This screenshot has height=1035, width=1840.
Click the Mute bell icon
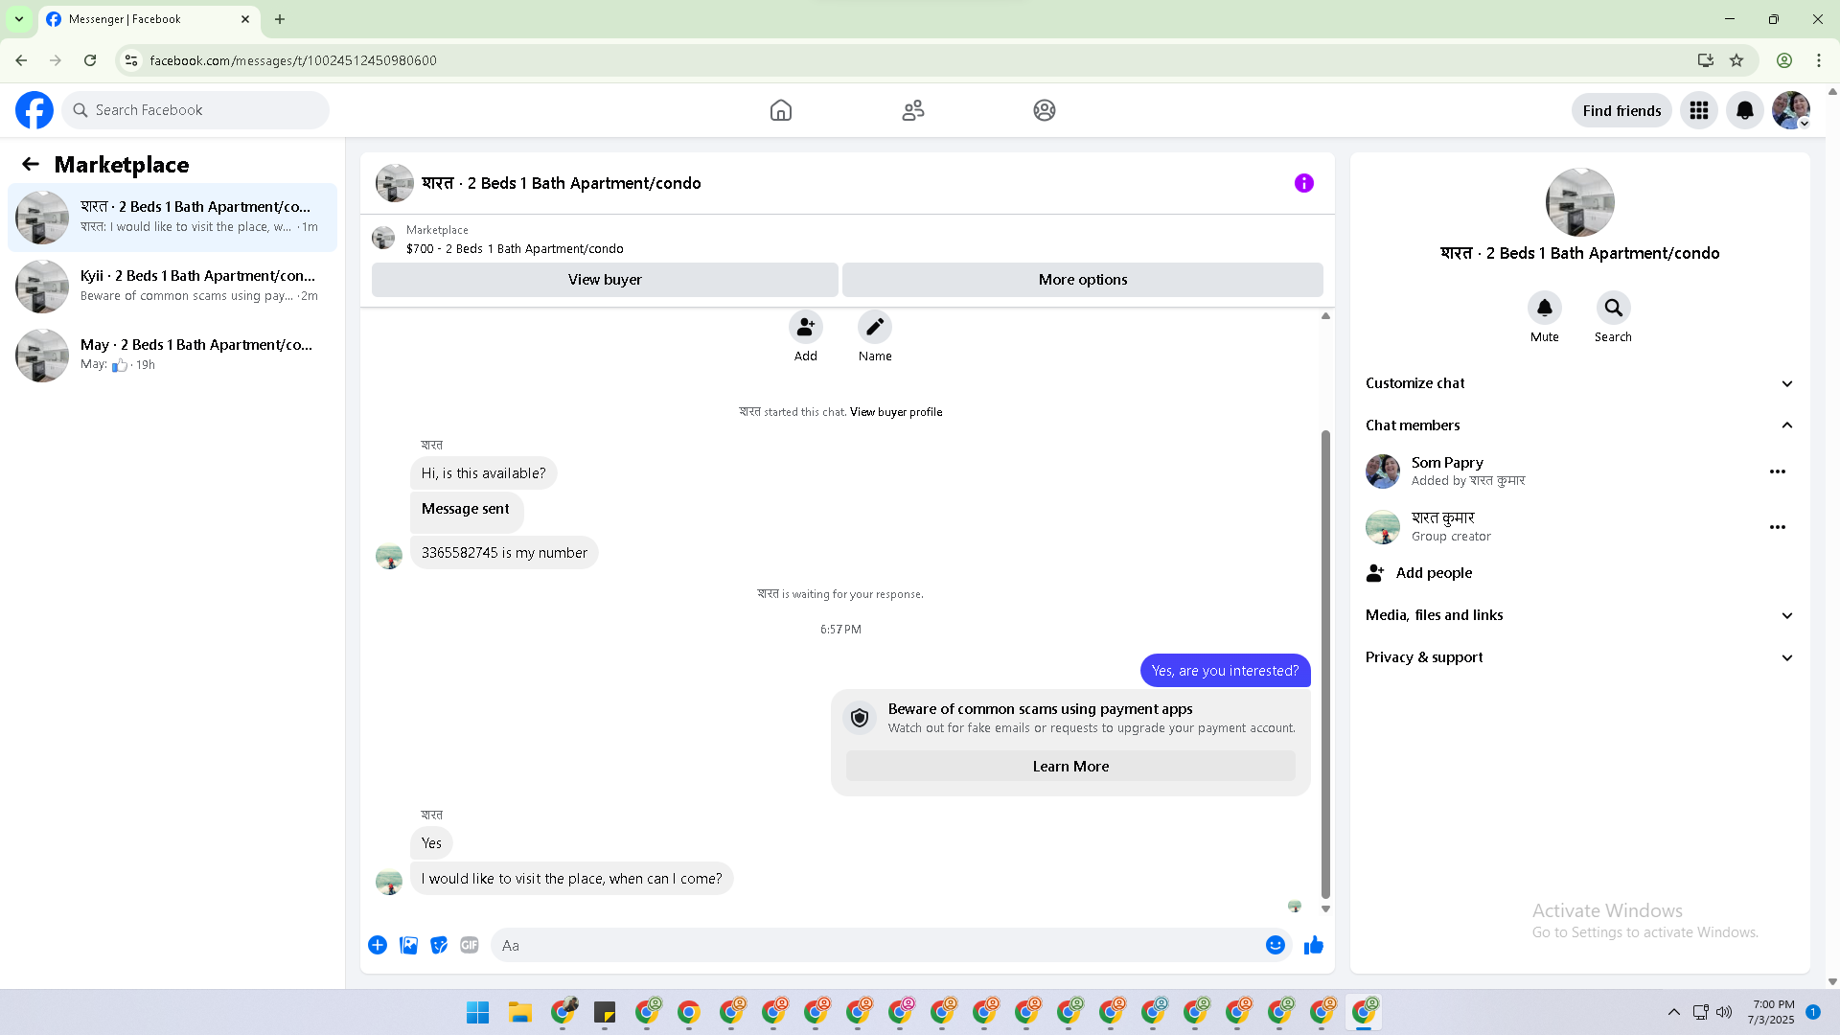click(1544, 309)
